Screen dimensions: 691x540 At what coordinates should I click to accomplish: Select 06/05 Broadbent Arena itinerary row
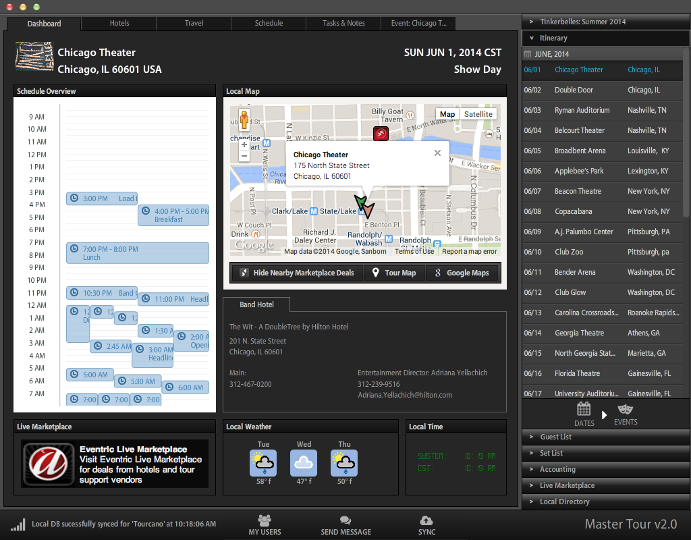click(x=603, y=151)
